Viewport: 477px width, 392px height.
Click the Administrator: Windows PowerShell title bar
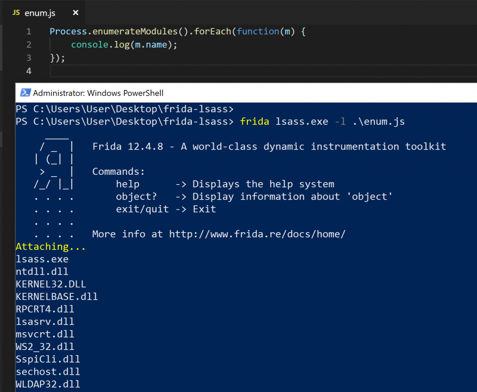click(98, 93)
